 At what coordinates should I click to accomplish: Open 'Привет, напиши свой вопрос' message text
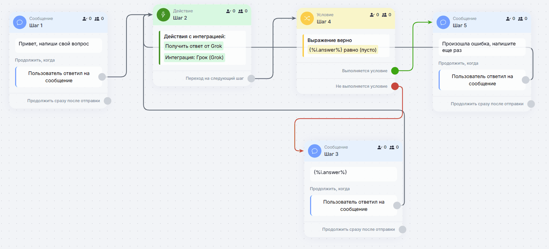point(58,45)
